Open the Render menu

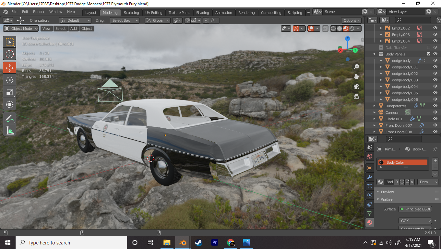39,12
